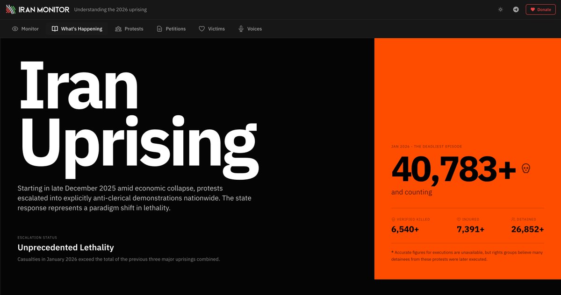Click the 6,540+ verified killed value
This screenshot has width=561, height=295.
tap(405, 229)
